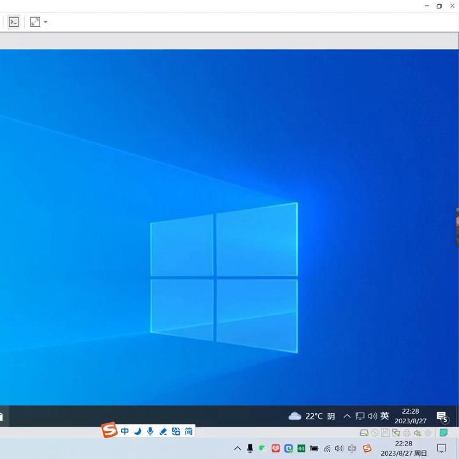The height and width of the screenshot is (459, 459).
Task: Open Sogou handwriting pen tool
Action: click(163, 431)
